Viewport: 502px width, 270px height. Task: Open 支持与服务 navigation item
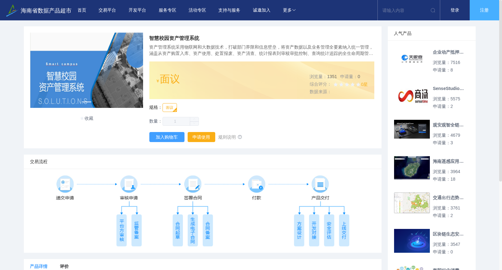tap(229, 10)
